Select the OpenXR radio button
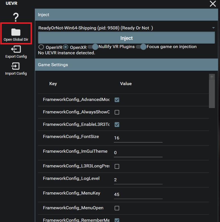This screenshot has width=220, height=222. [x=66, y=47]
